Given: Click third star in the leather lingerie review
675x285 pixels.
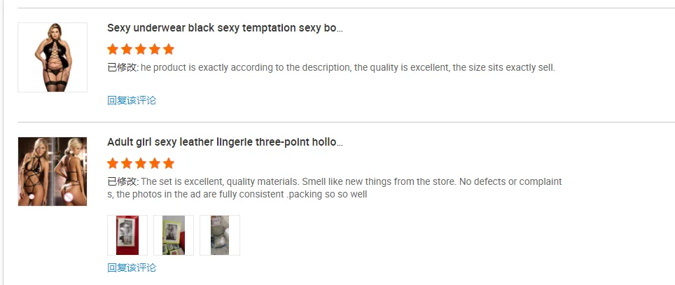Looking at the screenshot, I should click(x=141, y=164).
